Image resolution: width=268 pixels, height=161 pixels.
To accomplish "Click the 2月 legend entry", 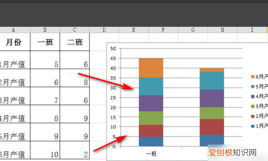I will [260, 116].
